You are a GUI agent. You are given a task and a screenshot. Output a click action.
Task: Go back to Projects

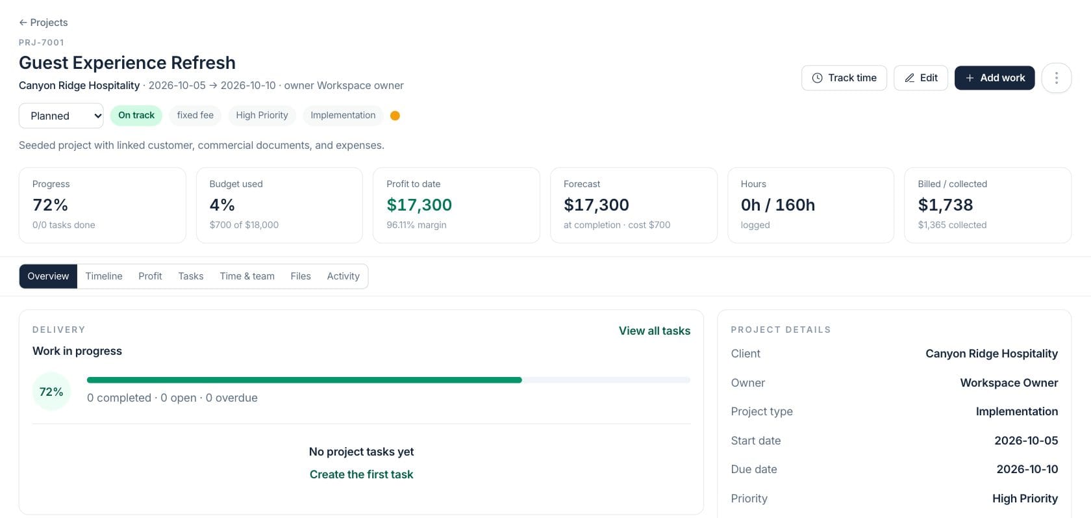click(x=44, y=22)
